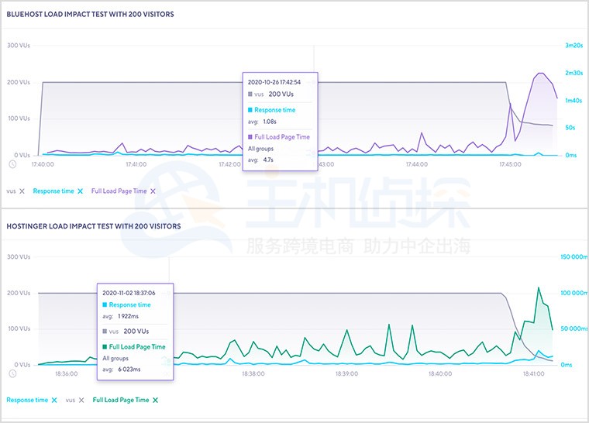Click the Hostinger Load Impact Test heading
The height and width of the screenshot is (423, 589).
[x=93, y=226]
